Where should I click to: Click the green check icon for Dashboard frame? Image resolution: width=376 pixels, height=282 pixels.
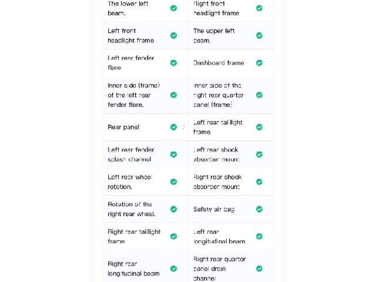259,63
